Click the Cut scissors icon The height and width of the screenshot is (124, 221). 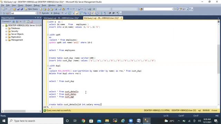click(x=56, y=9)
